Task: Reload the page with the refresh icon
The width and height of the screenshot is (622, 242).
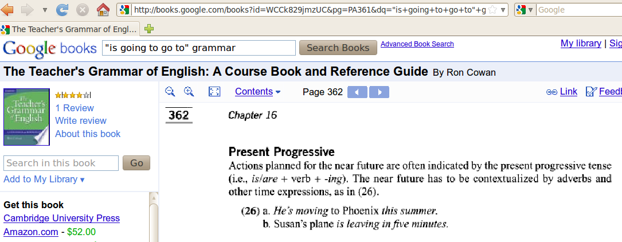Action: coord(63,9)
